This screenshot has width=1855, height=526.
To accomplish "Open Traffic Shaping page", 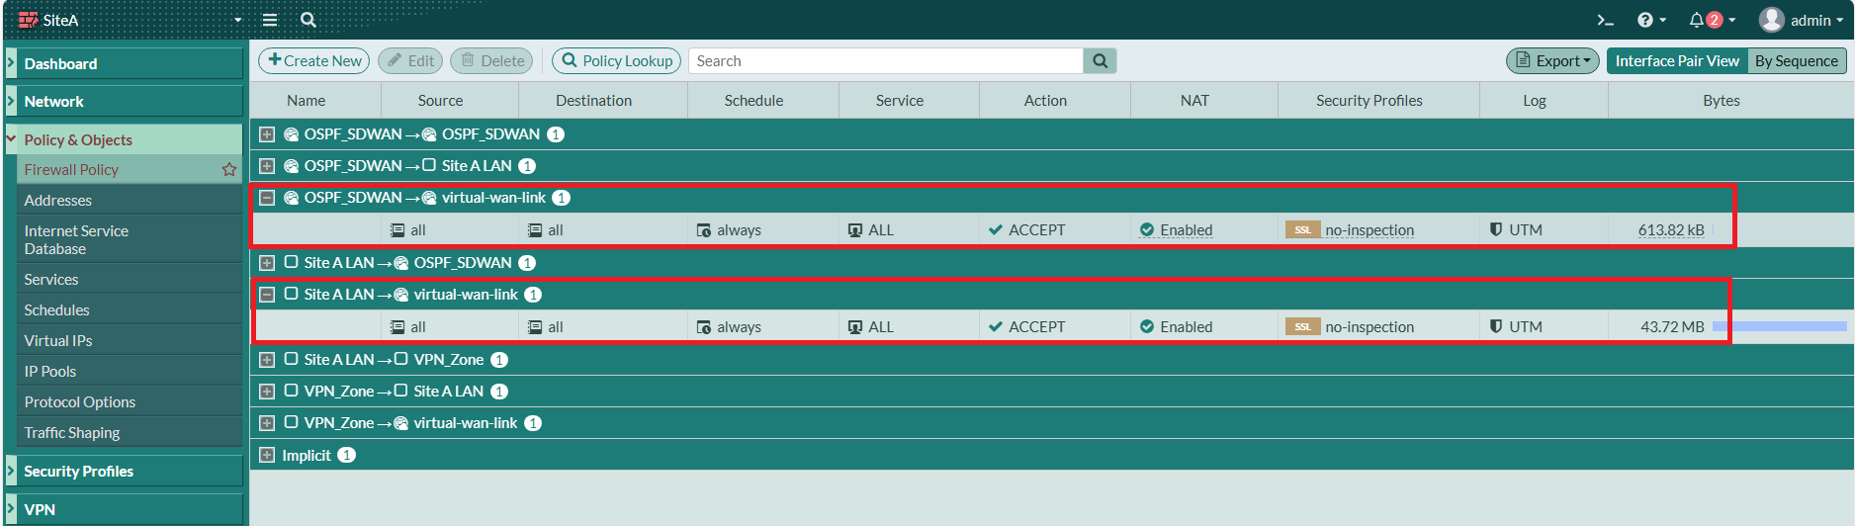I will coord(129,432).
